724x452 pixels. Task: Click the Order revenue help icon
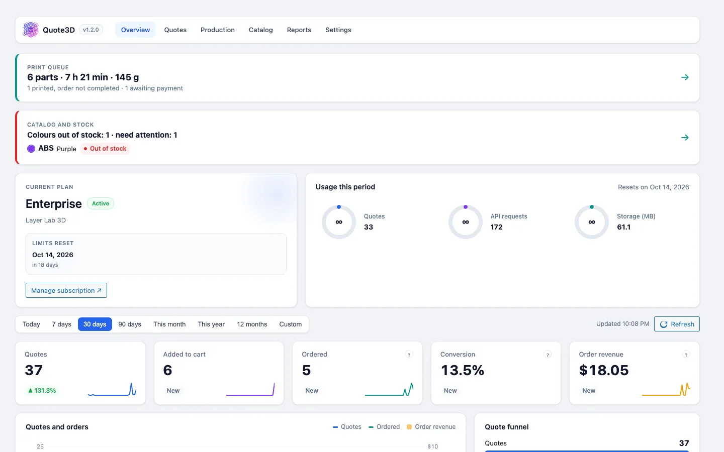[x=686, y=355]
